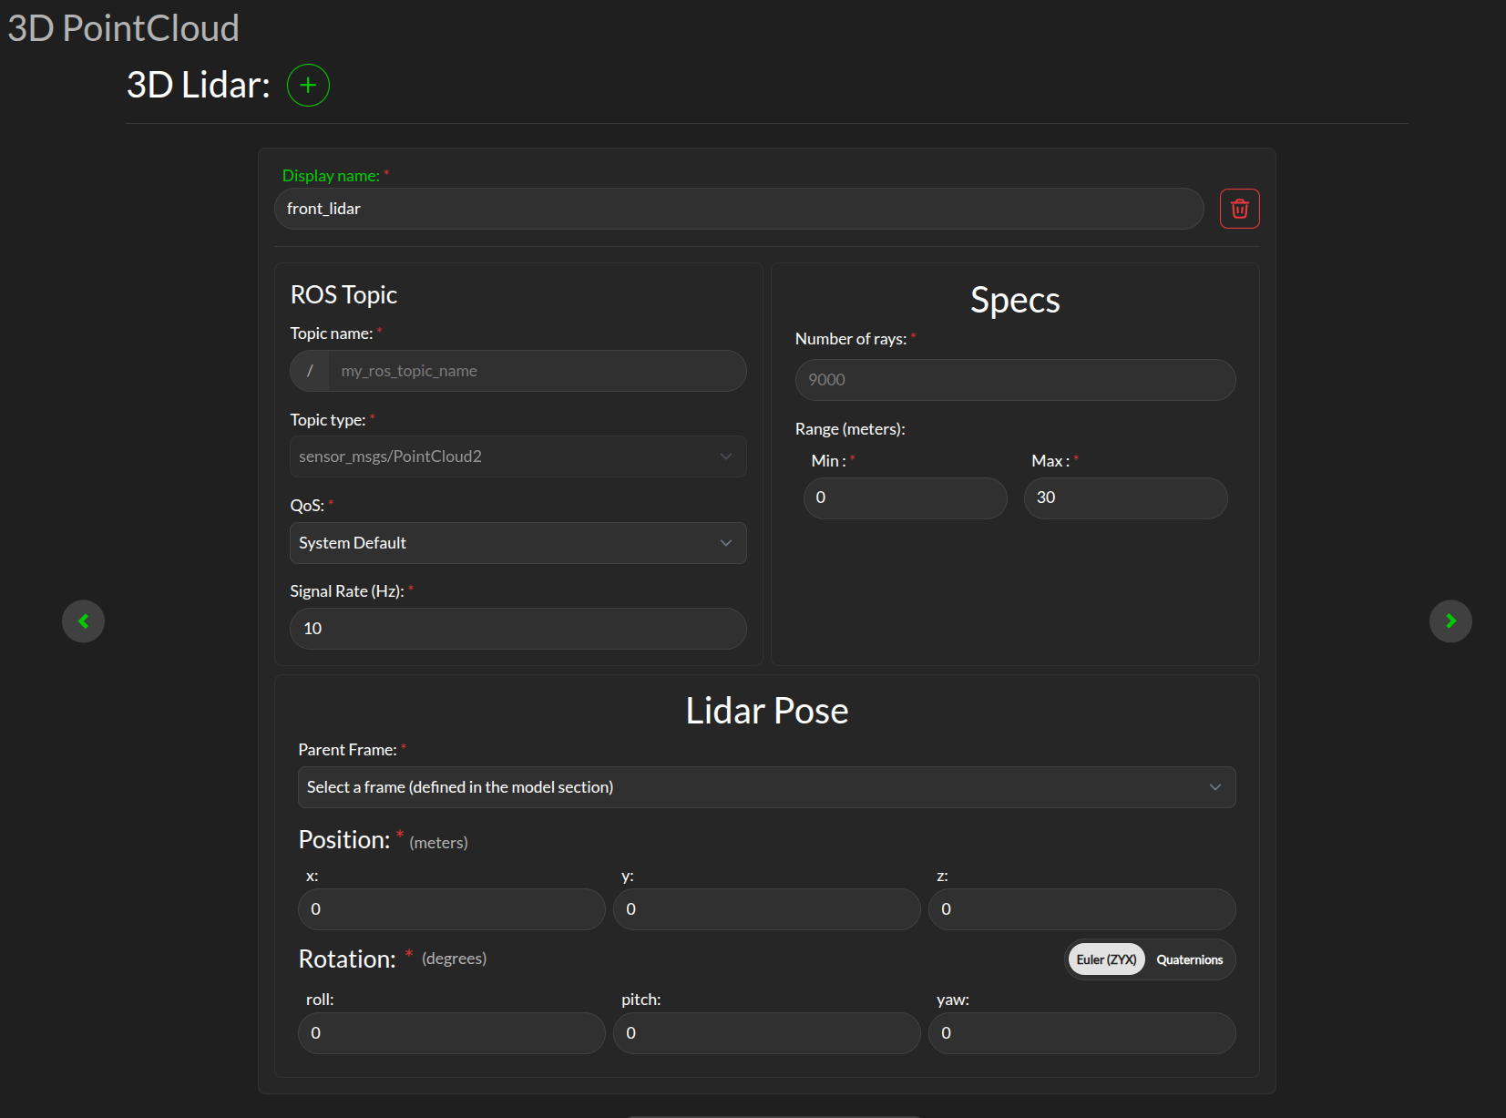Click the Range Min field

coord(905,498)
